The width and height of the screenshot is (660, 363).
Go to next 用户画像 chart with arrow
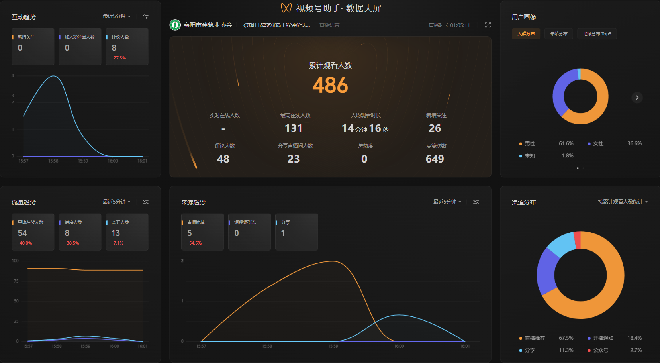coord(637,98)
